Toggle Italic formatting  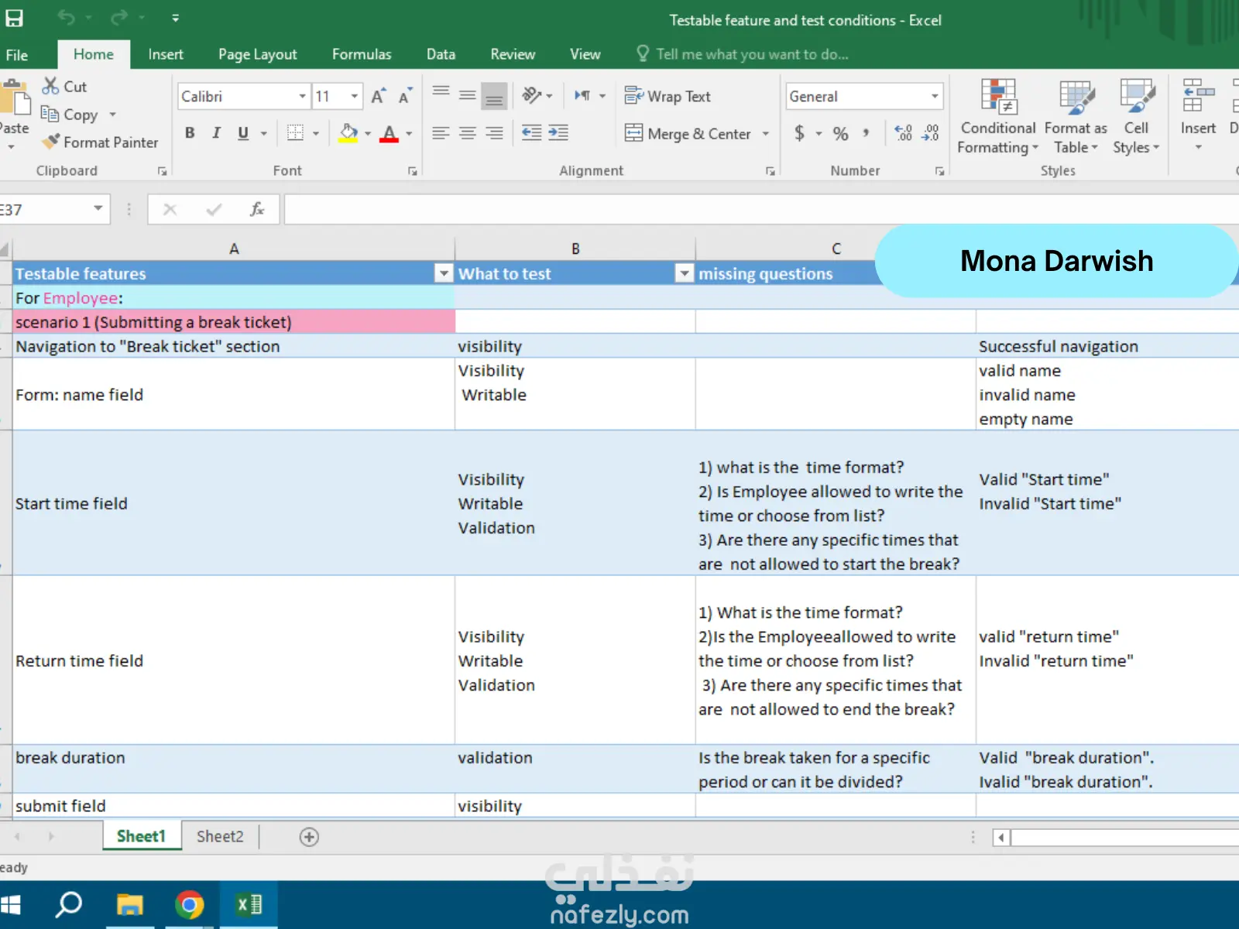point(217,133)
